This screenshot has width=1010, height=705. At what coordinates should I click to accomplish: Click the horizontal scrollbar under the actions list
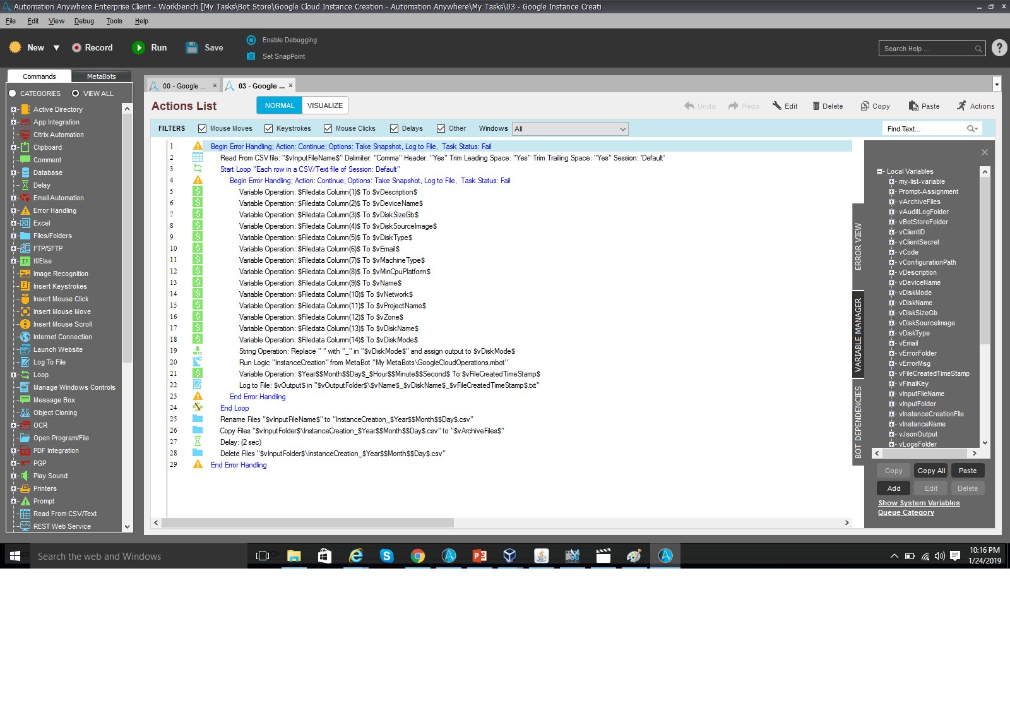307,523
